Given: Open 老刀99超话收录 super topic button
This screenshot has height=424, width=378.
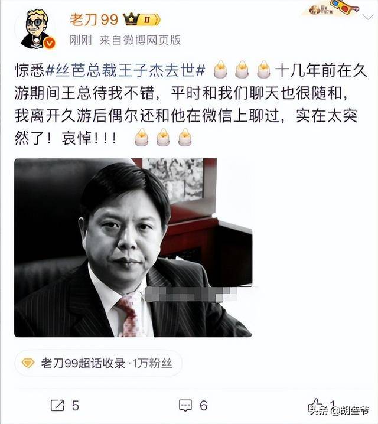Looking at the screenshot, I should pyautogui.click(x=99, y=363).
